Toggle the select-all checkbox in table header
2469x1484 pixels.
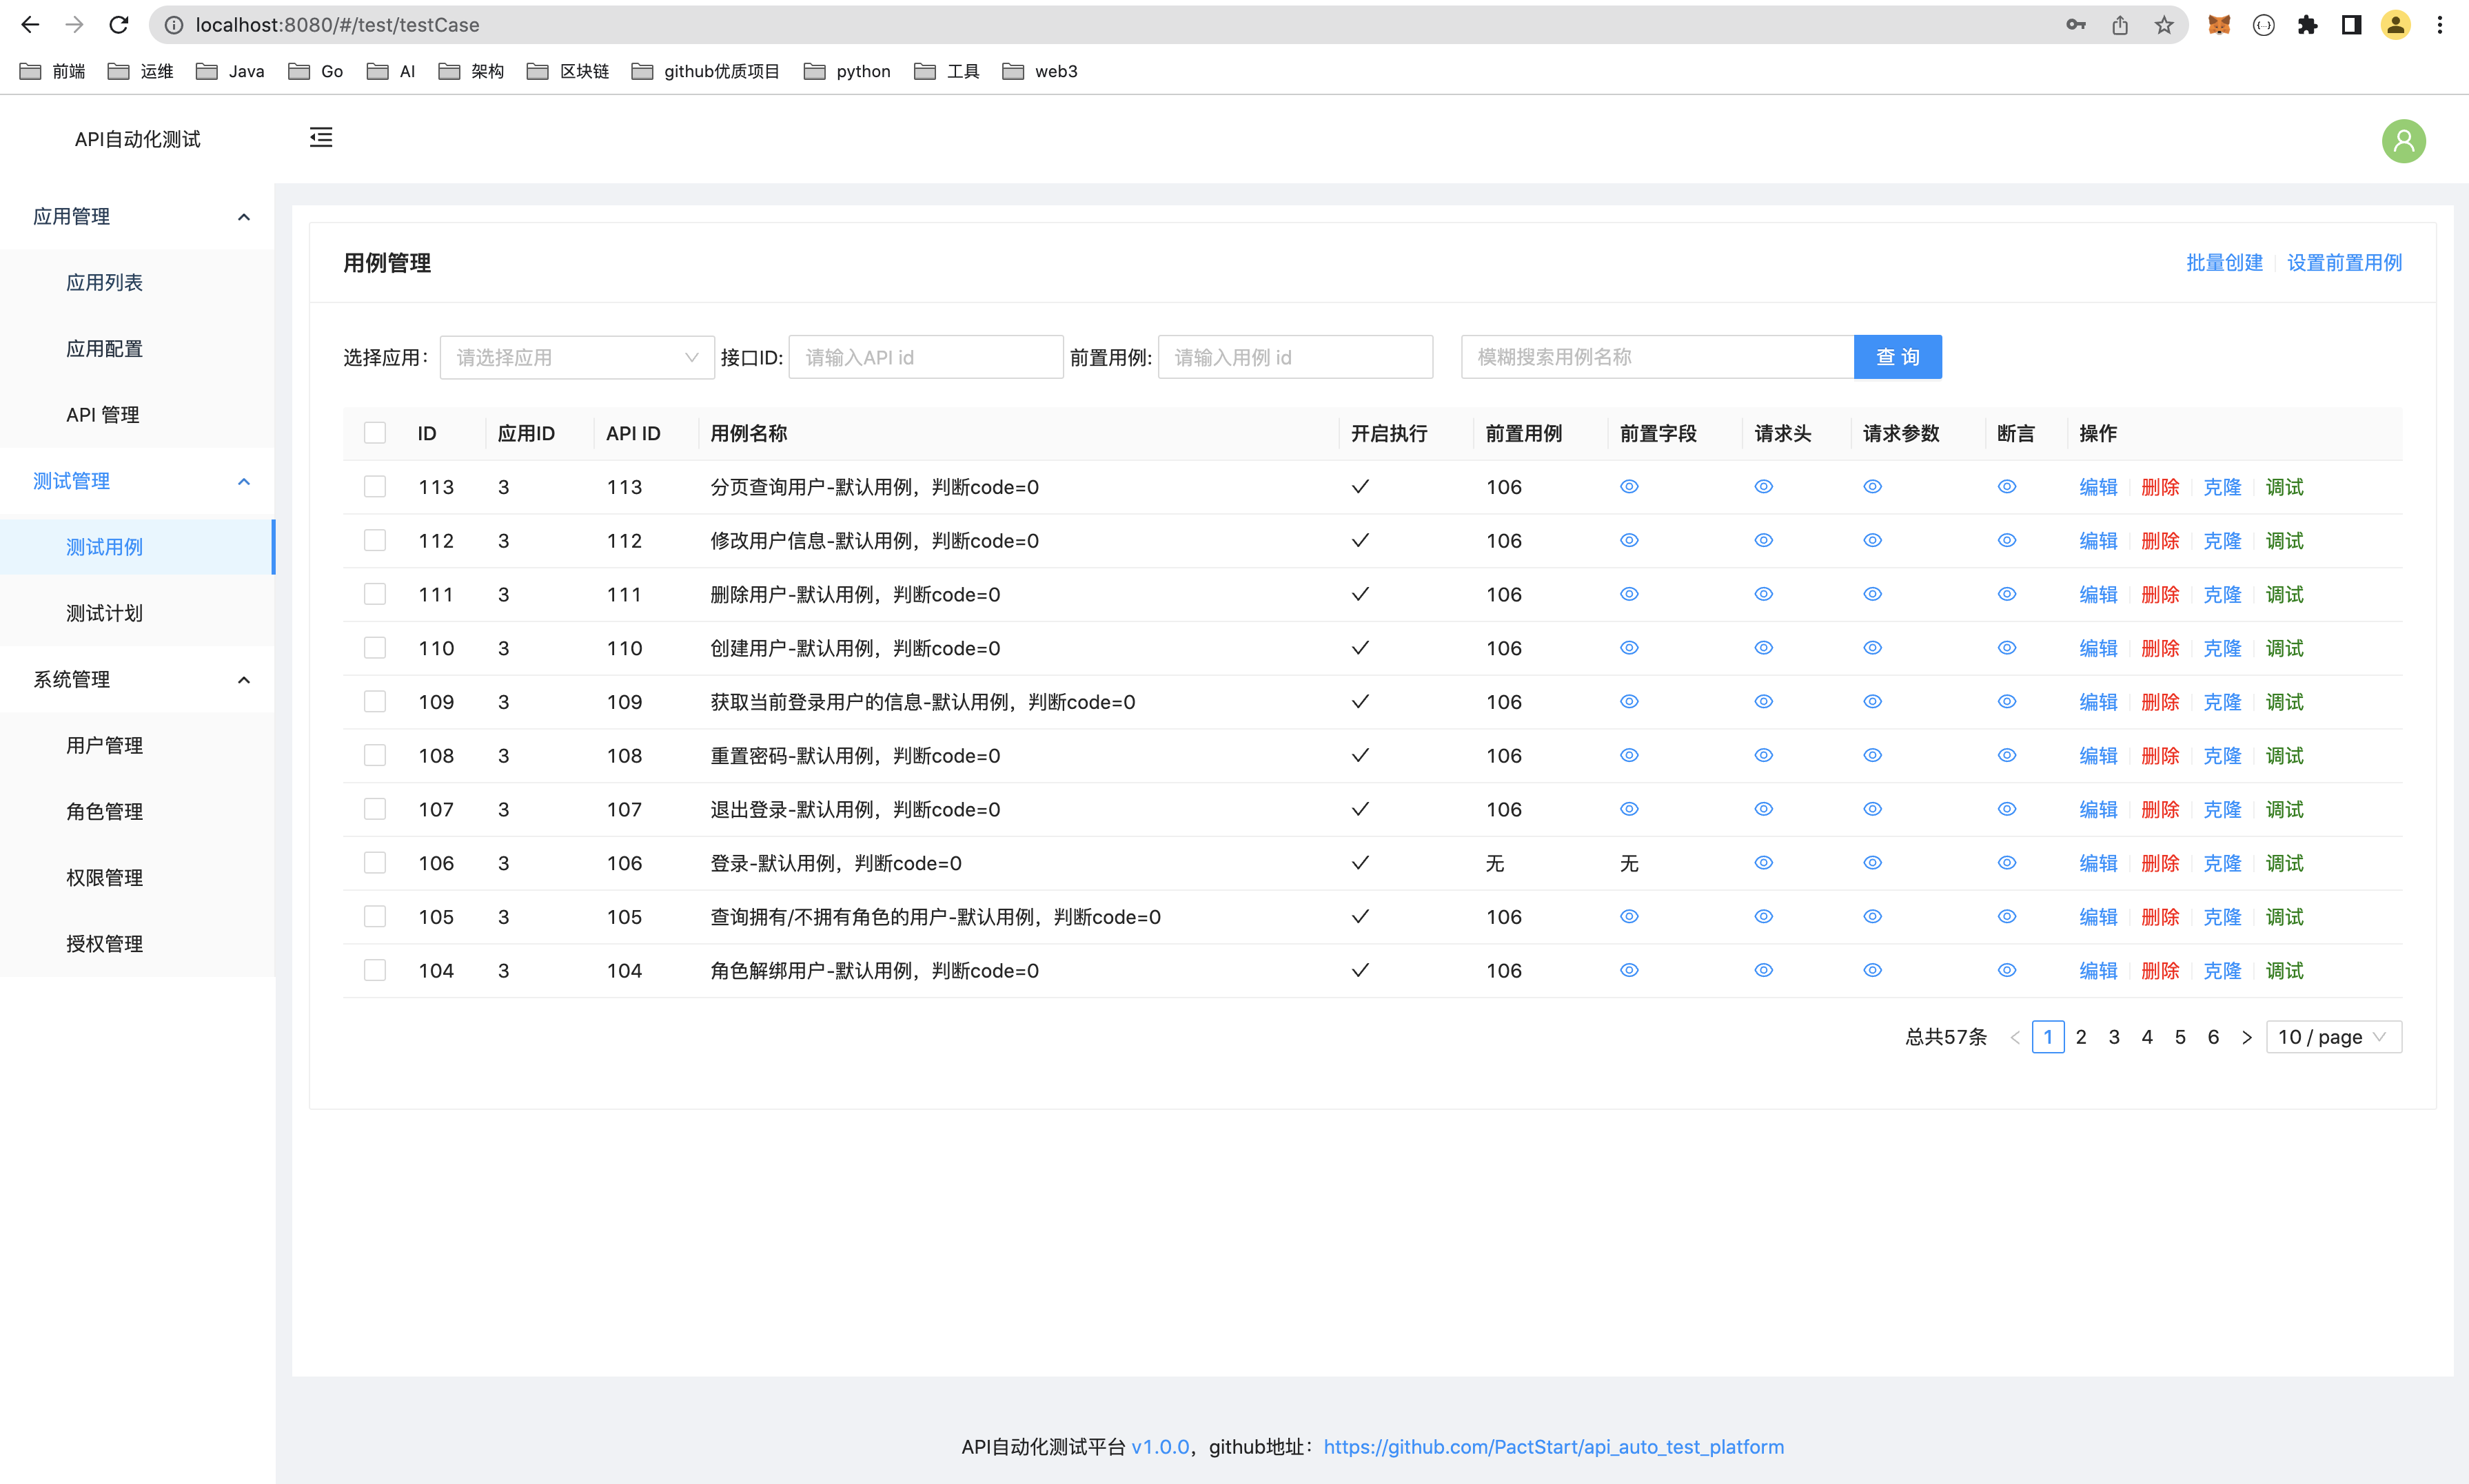tap(374, 433)
